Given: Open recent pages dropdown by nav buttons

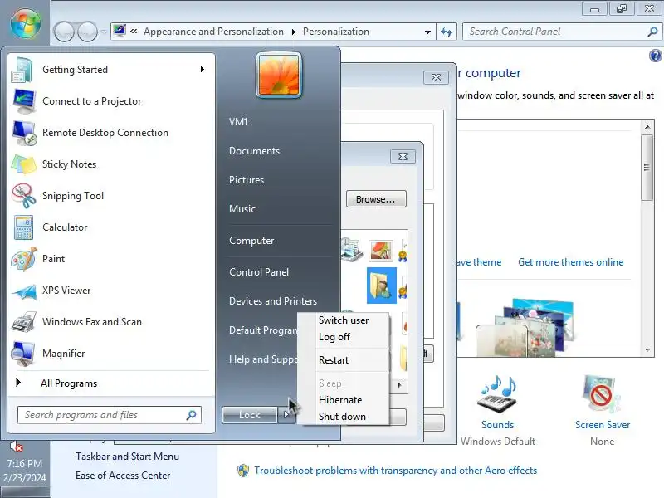Looking at the screenshot, I should (x=104, y=32).
